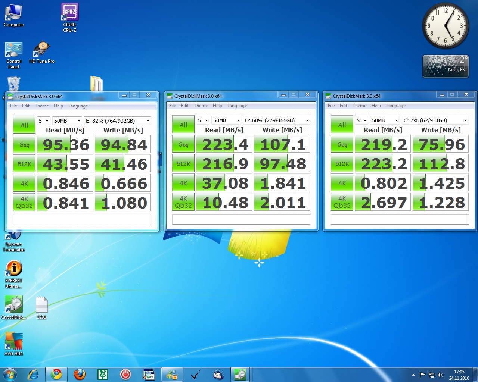This screenshot has height=382, width=478.
Task: Open 50MB size dropdown in D: window
Action: click(x=226, y=120)
